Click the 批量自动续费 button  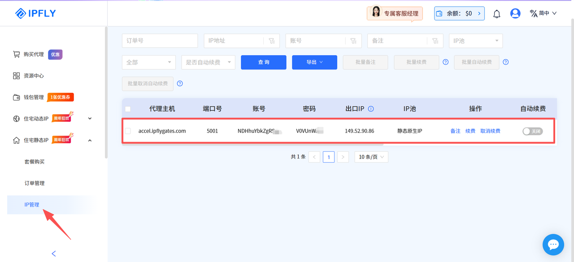click(x=477, y=62)
